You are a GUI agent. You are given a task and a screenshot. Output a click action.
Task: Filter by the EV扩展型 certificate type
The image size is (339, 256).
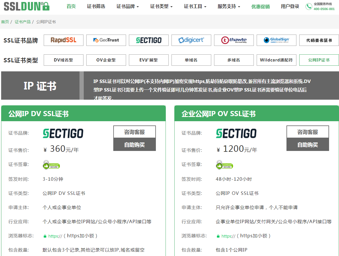click(x=149, y=60)
